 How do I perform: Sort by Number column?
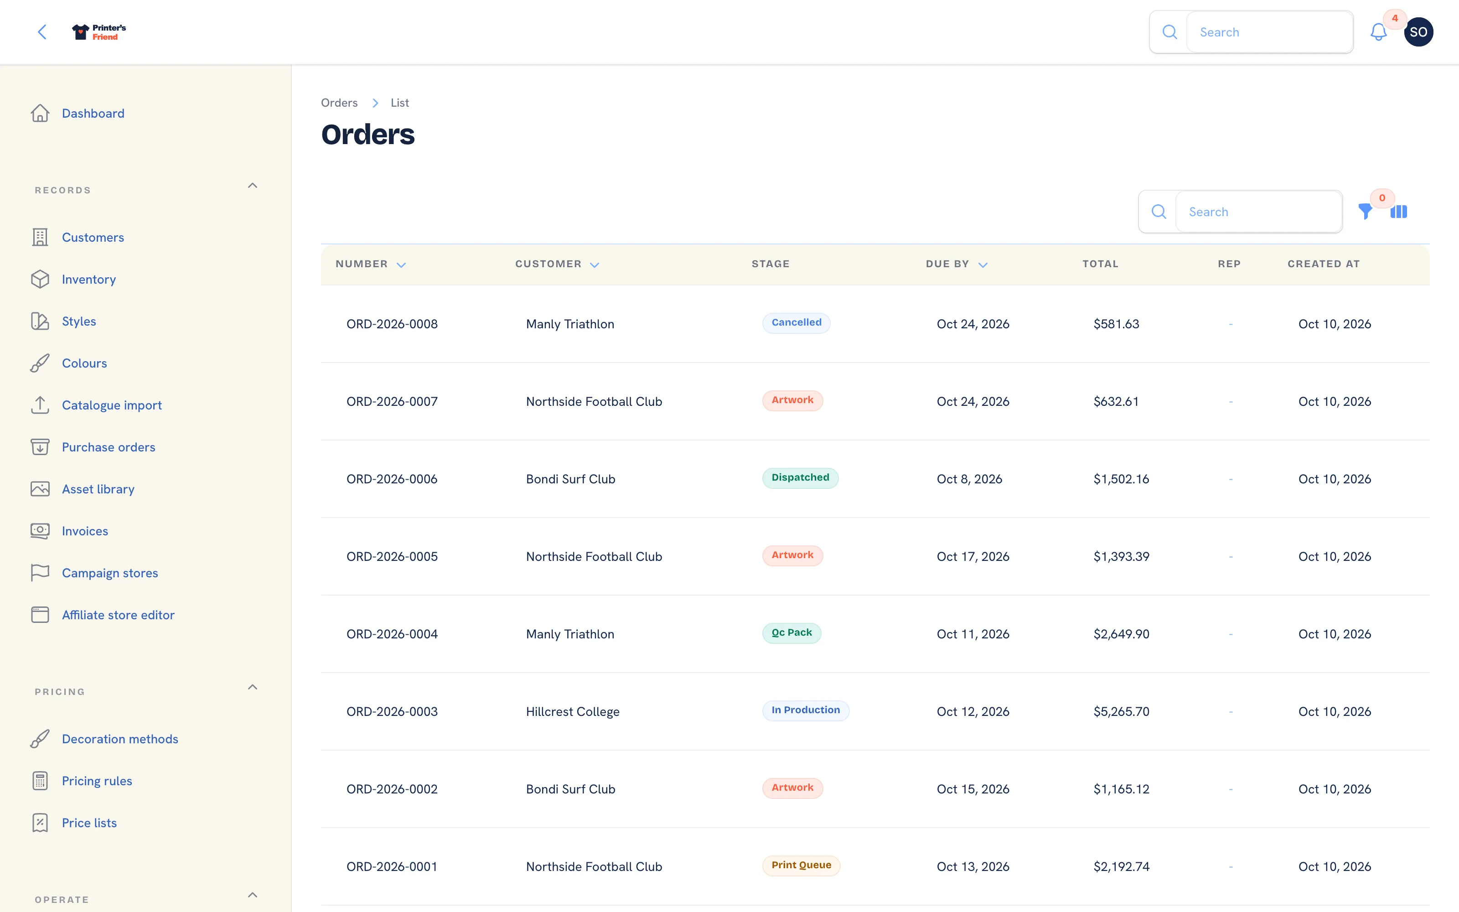(x=371, y=264)
